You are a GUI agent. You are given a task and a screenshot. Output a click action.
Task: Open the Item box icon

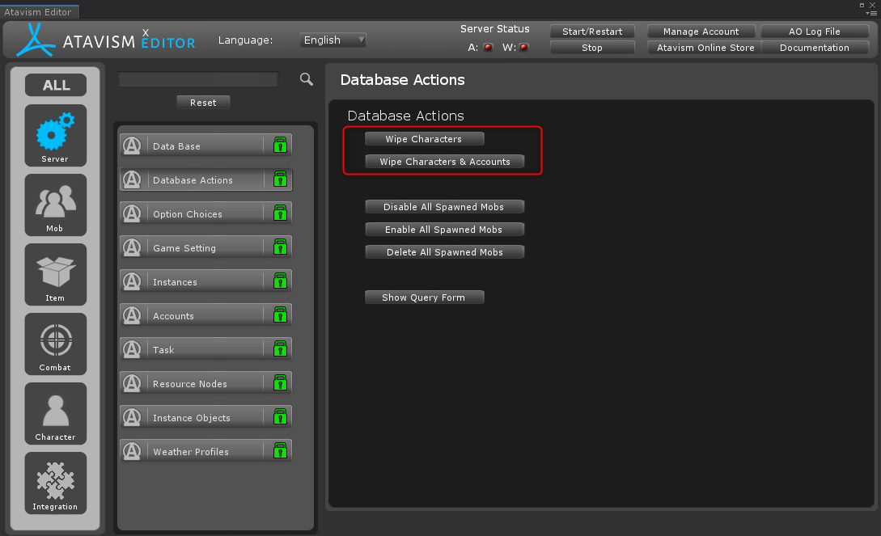[55, 272]
